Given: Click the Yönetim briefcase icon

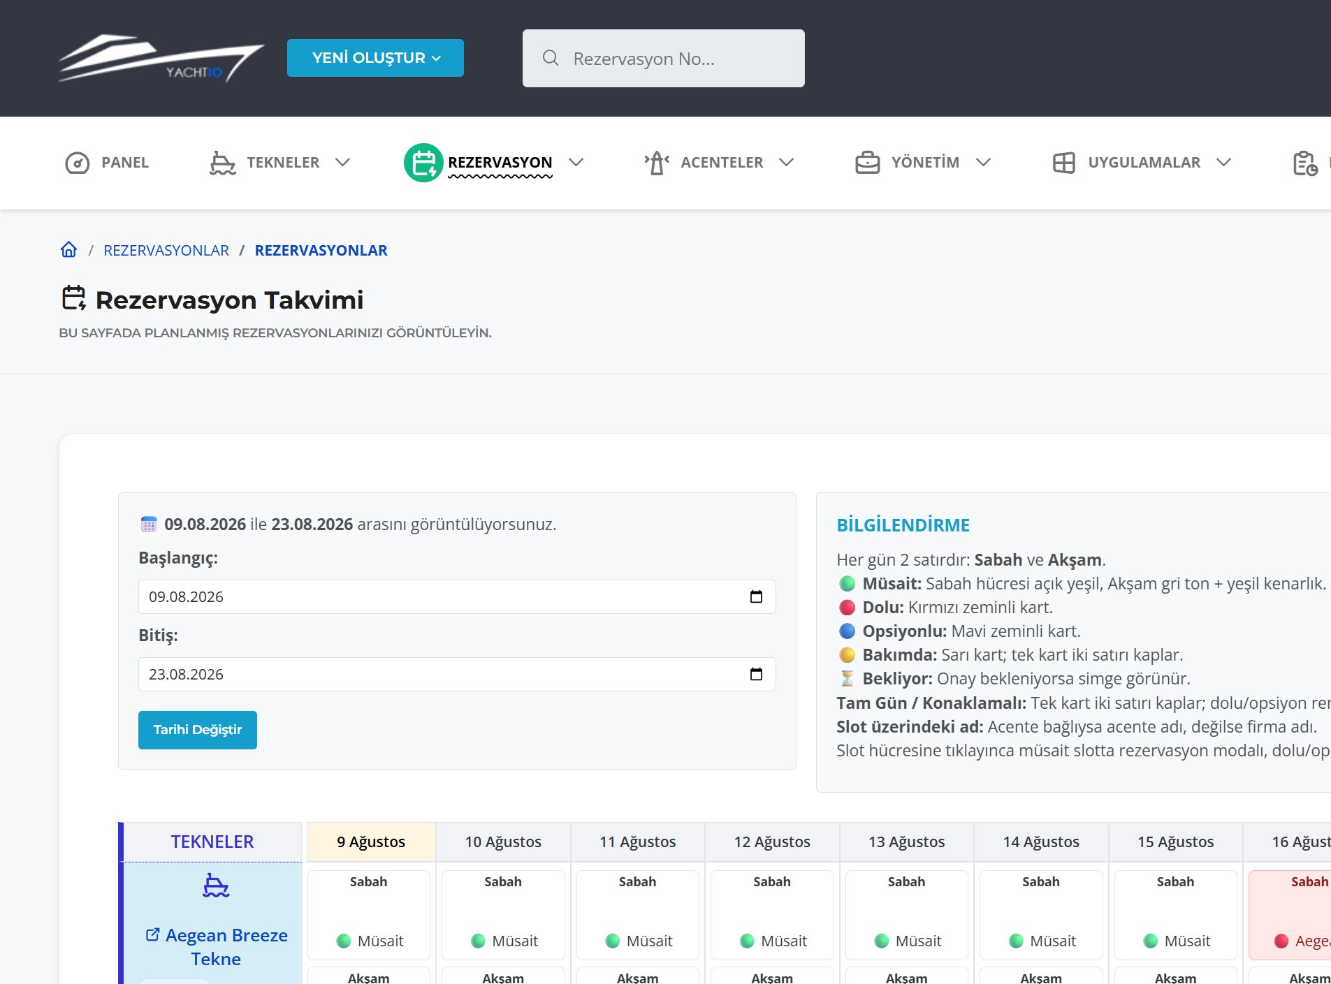Looking at the screenshot, I should coord(868,163).
